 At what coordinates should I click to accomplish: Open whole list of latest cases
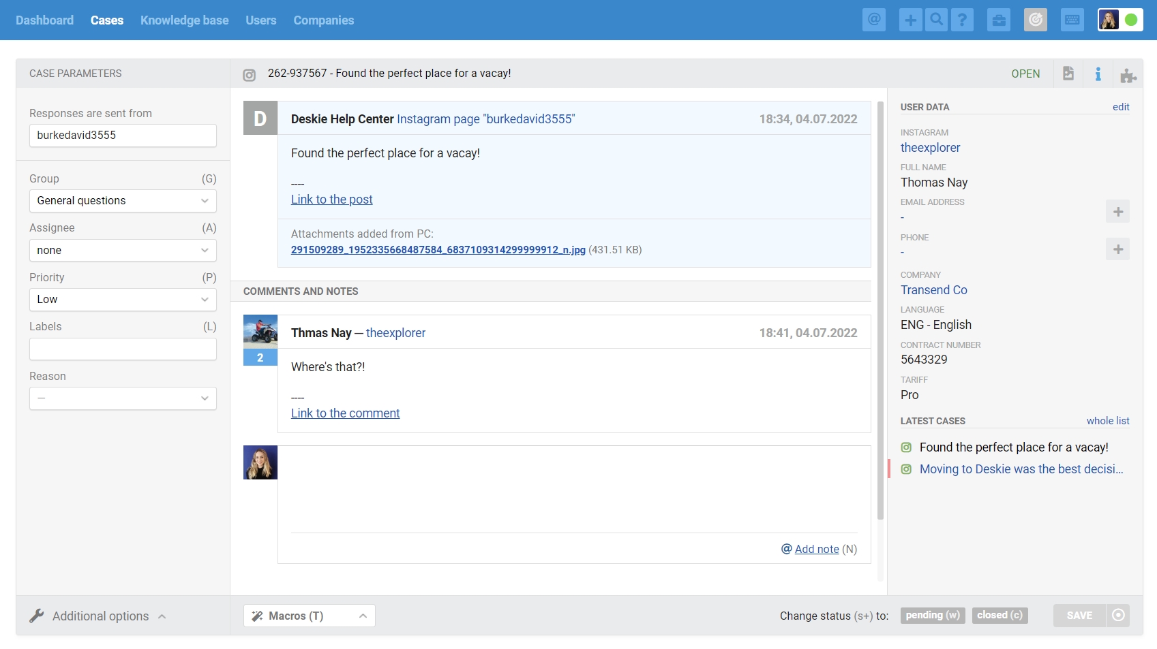[1108, 421]
